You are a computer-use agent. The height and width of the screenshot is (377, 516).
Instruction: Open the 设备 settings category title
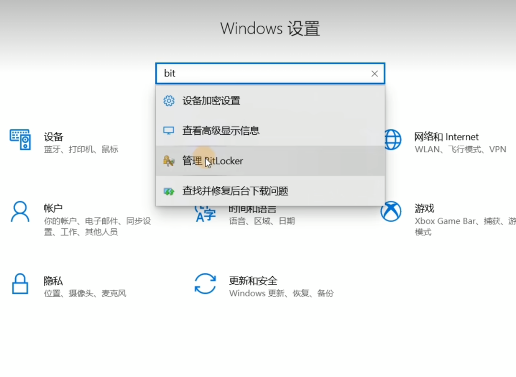click(x=54, y=137)
